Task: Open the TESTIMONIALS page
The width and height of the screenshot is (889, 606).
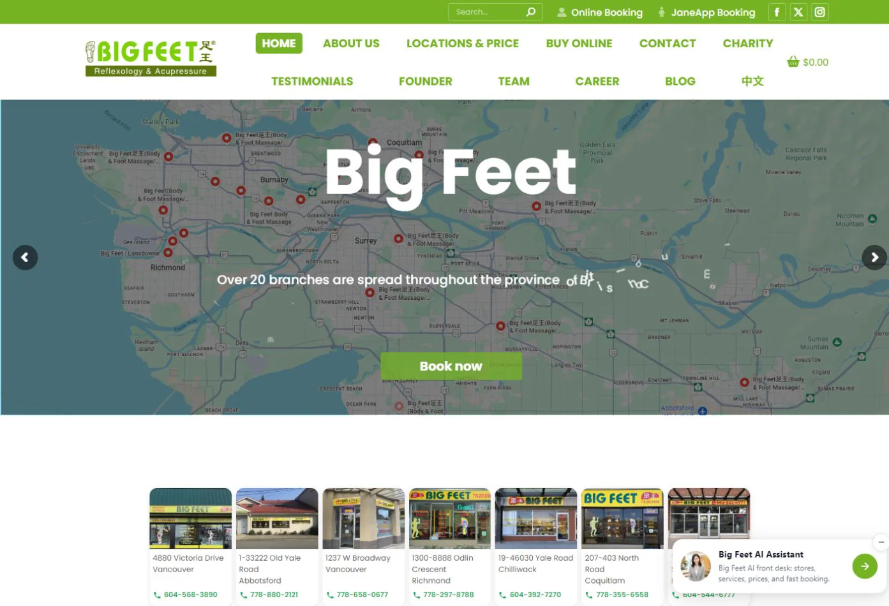Action: (312, 81)
